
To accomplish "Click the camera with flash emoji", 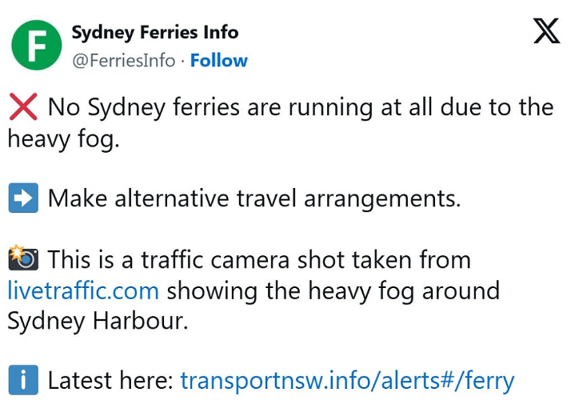I will pos(23,258).
